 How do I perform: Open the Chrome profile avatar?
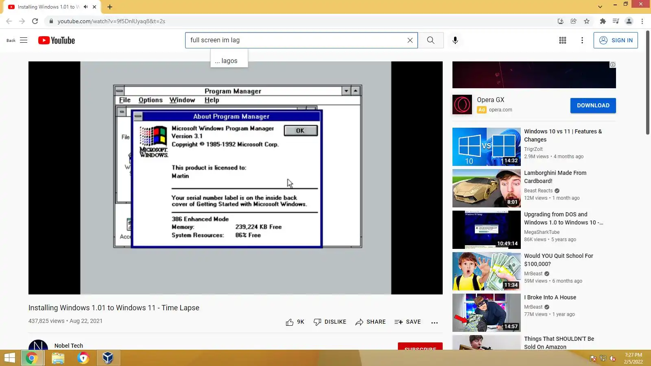tap(629, 21)
